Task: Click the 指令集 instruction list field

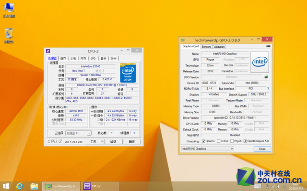Action: coord(102,100)
